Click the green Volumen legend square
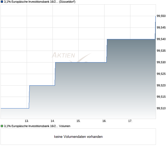Viewport: 167px width, 147px height. click(2, 126)
